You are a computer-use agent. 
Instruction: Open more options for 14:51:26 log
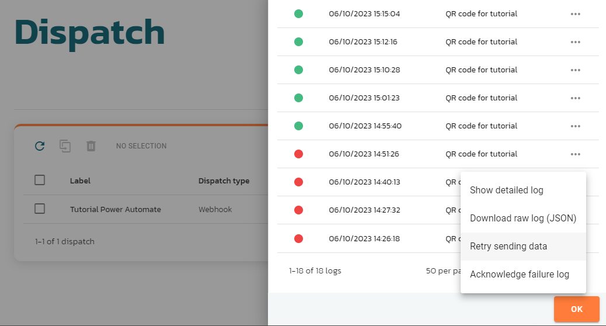[576, 154]
